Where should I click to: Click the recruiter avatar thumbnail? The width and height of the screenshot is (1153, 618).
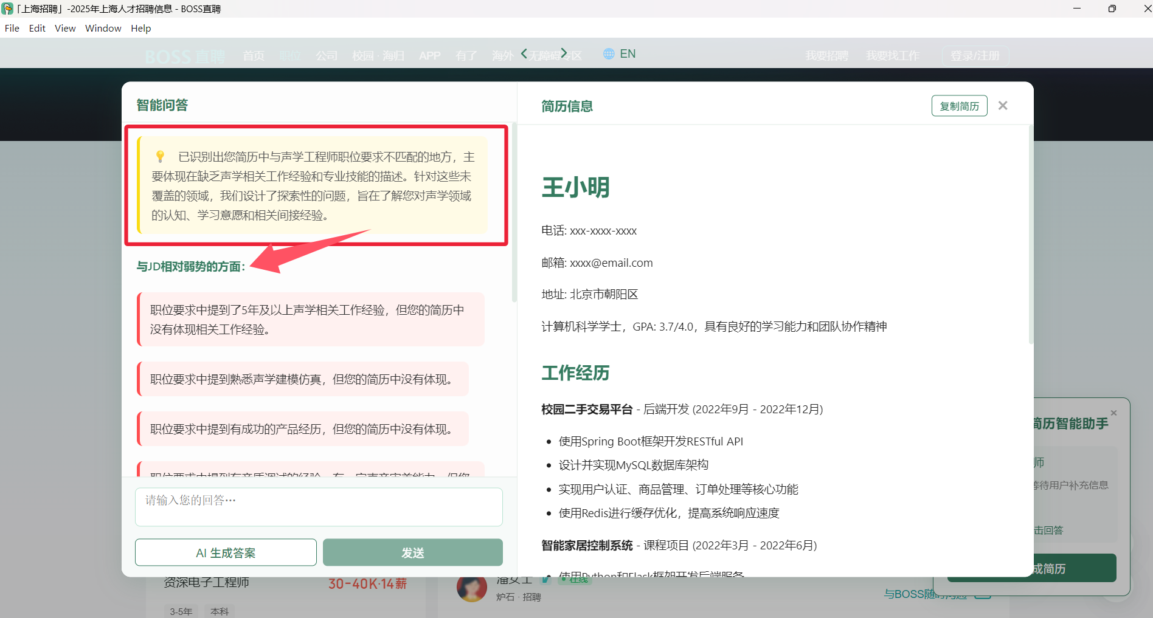[x=472, y=588]
